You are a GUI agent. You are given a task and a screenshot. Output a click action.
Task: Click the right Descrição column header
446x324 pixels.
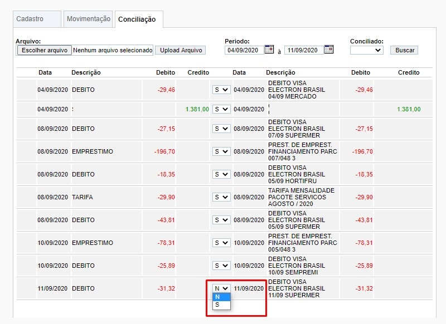(x=280, y=72)
